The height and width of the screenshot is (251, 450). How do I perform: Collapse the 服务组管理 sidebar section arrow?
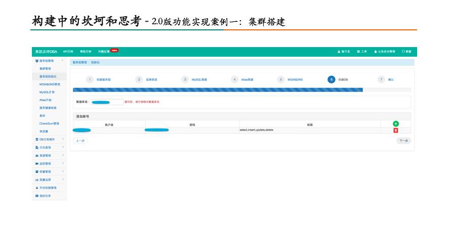click(63, 61)
